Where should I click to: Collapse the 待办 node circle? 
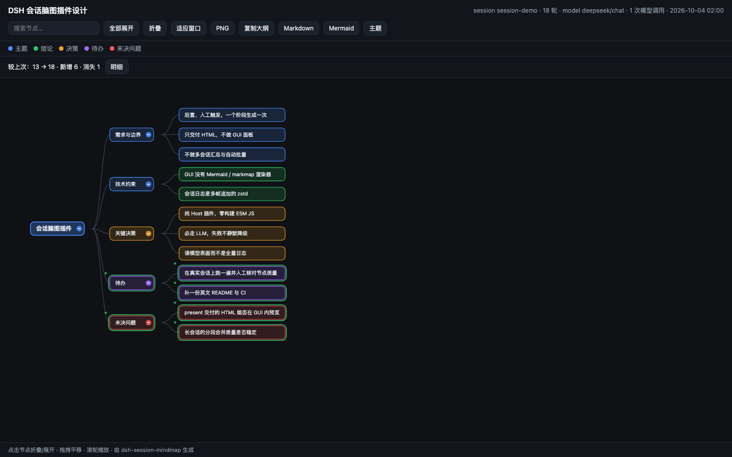tap(148, 283)
